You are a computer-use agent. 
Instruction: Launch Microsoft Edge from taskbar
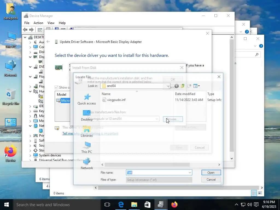(x=121, y=205)
